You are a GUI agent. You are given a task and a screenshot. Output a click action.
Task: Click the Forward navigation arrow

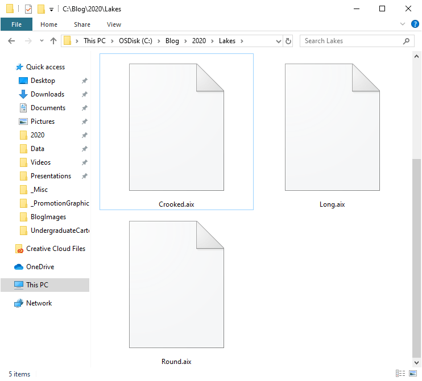28,41
